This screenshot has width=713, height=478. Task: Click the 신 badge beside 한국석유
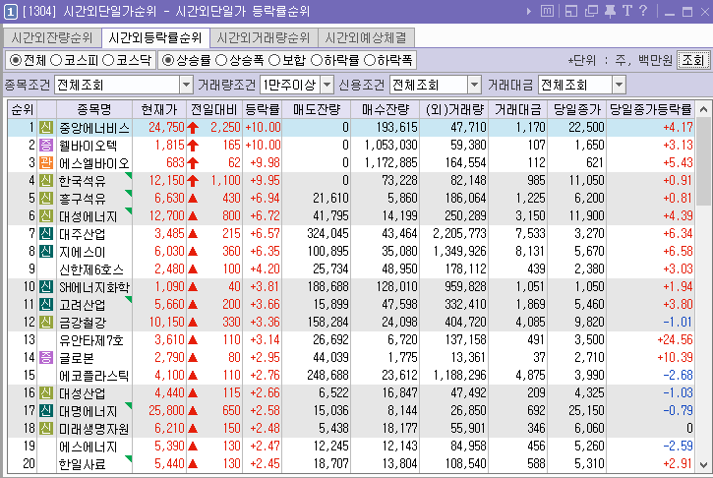pos(46,181)
